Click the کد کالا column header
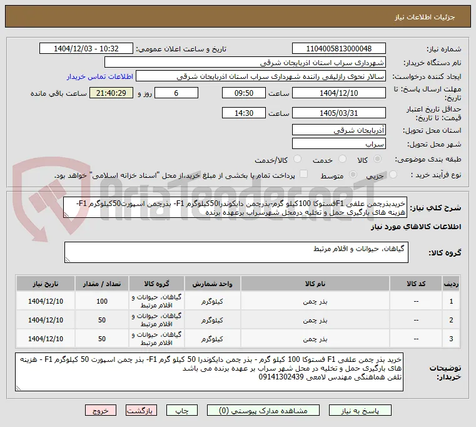The height and width of the screenshot is (427, 476). pyautogui.click(x=416, y=284)
